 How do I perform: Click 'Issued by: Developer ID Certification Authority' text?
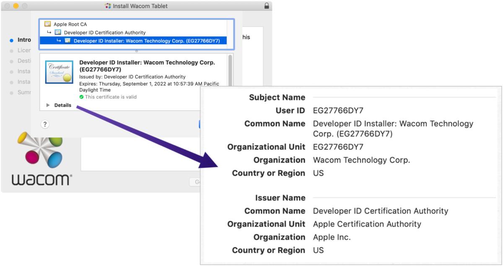point(132,77)
